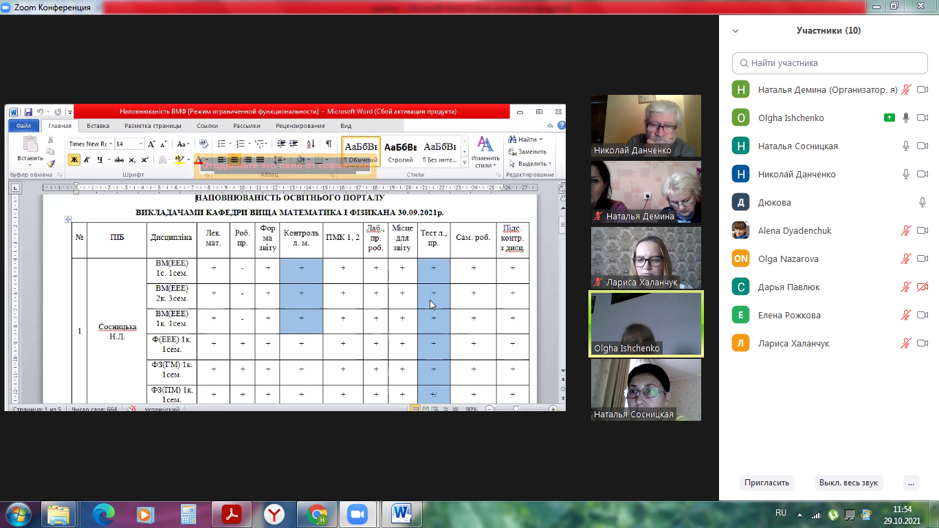Apply the Строгий style
Viewport: 939px width, 528px height.
[400, 151]
